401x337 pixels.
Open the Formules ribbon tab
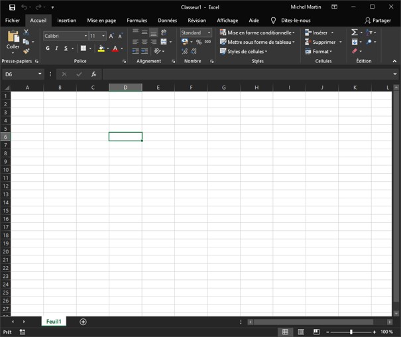tap(137, 21)
